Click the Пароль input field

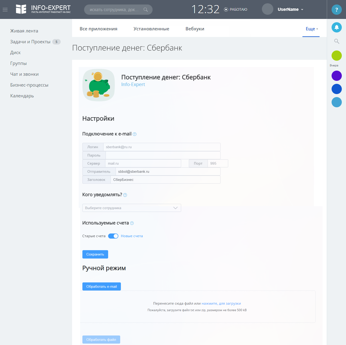coord(163,155)
